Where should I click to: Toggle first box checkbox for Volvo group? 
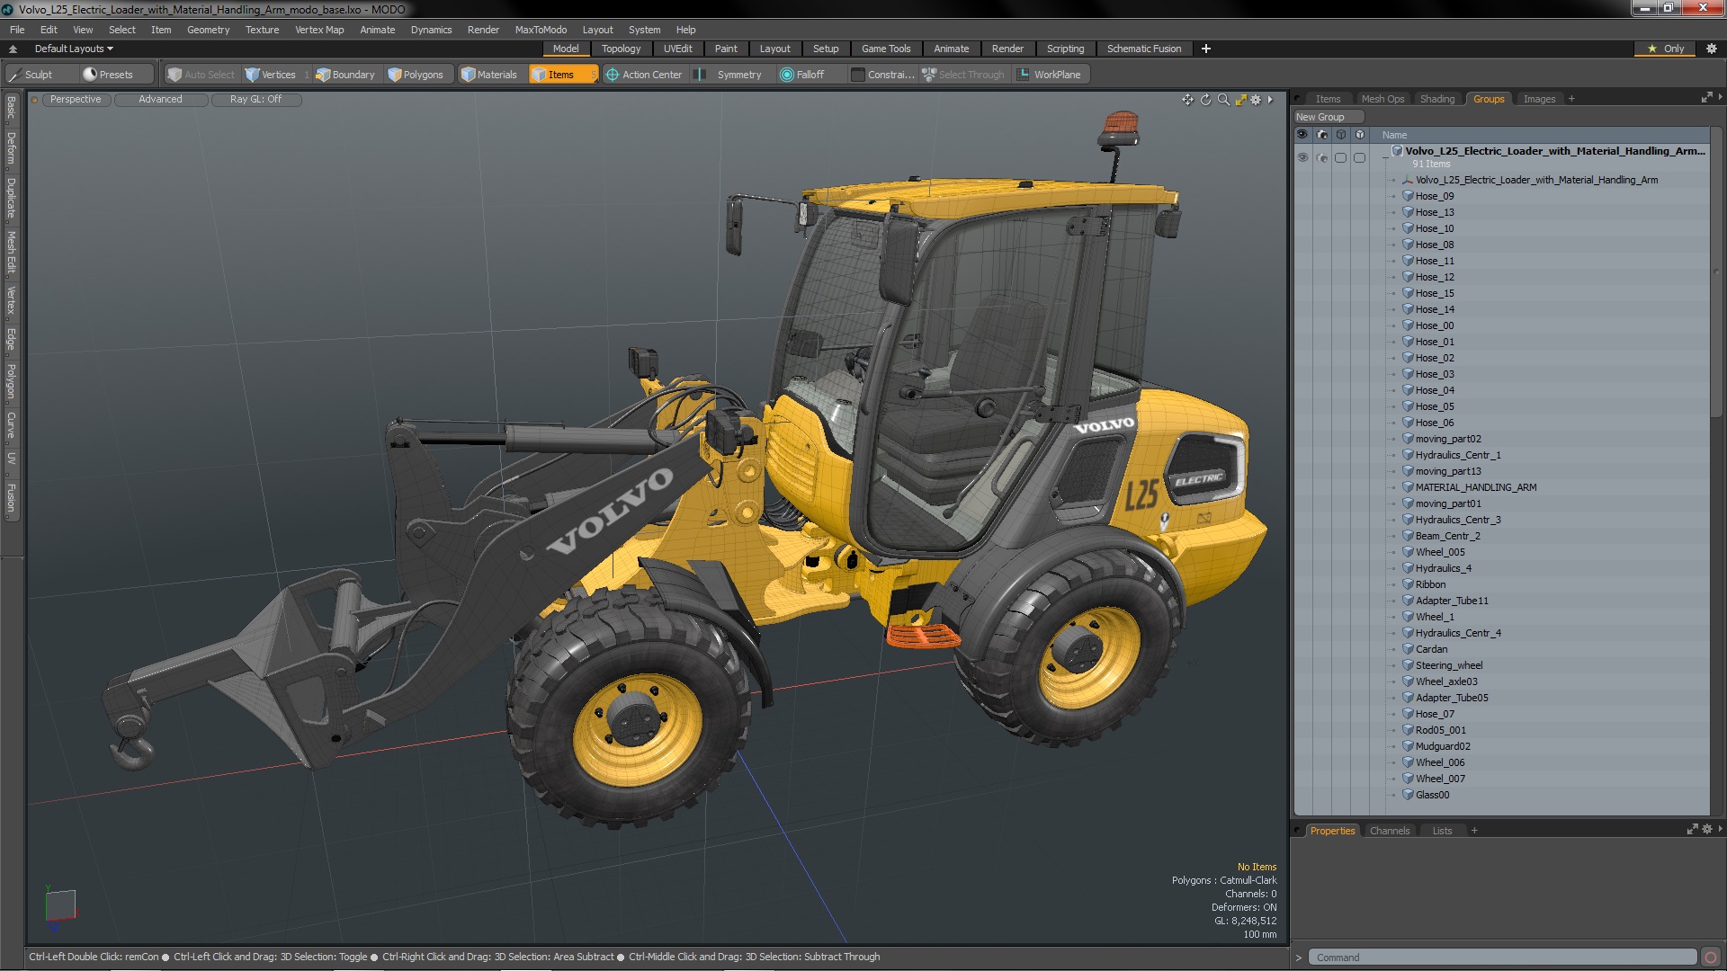tap(1340, 157)
